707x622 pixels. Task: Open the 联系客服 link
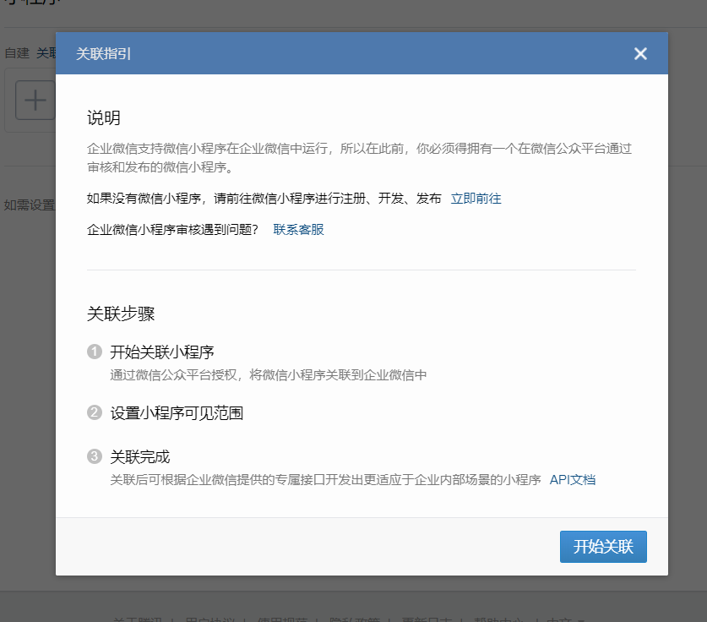click(298, 230)
